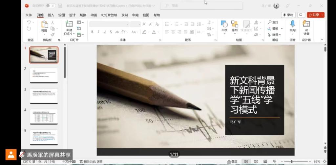Viewport: 336px width, 165px height.
Task: Expand the font name combo box
Action: pyautogui.click(x=127, y=24)
